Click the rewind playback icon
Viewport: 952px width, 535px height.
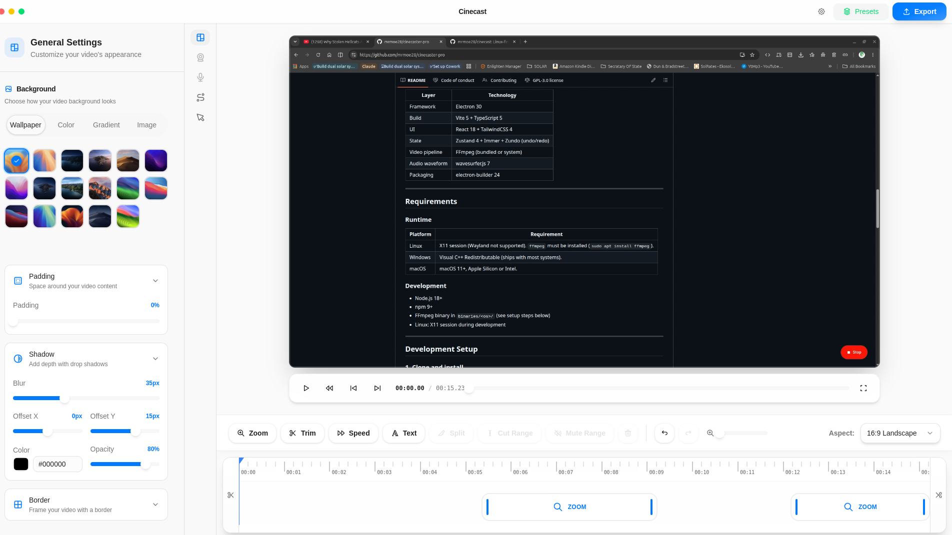pos(329,388)
